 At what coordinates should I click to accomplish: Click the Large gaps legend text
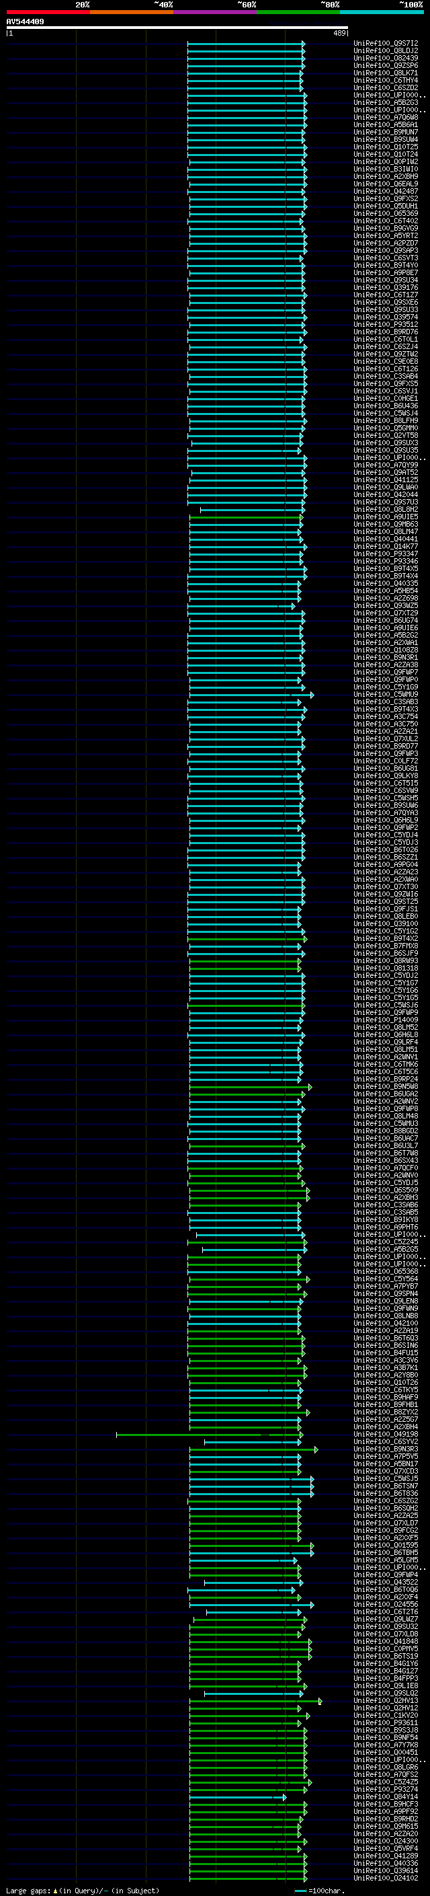pos(83,1890)
